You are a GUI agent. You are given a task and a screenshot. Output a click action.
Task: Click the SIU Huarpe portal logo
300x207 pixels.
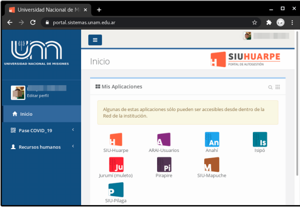point(245,59)
